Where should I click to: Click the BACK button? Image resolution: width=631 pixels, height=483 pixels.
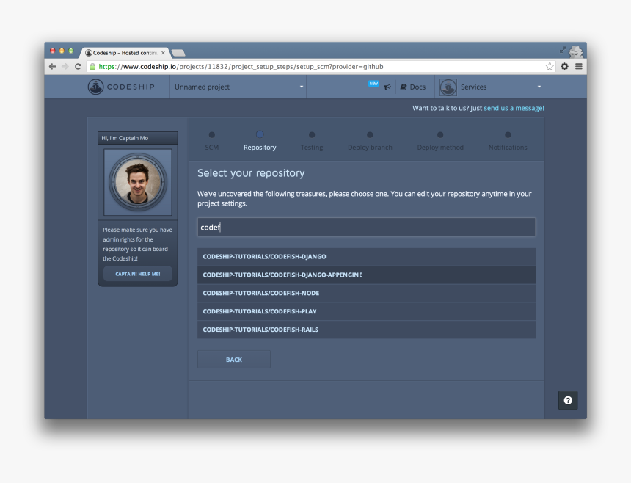click(x=234, y=360)
